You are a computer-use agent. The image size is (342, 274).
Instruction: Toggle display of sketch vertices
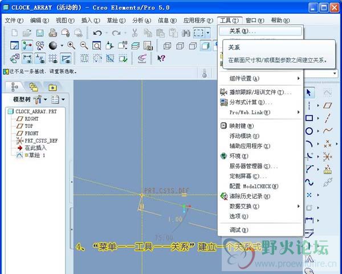66,58
